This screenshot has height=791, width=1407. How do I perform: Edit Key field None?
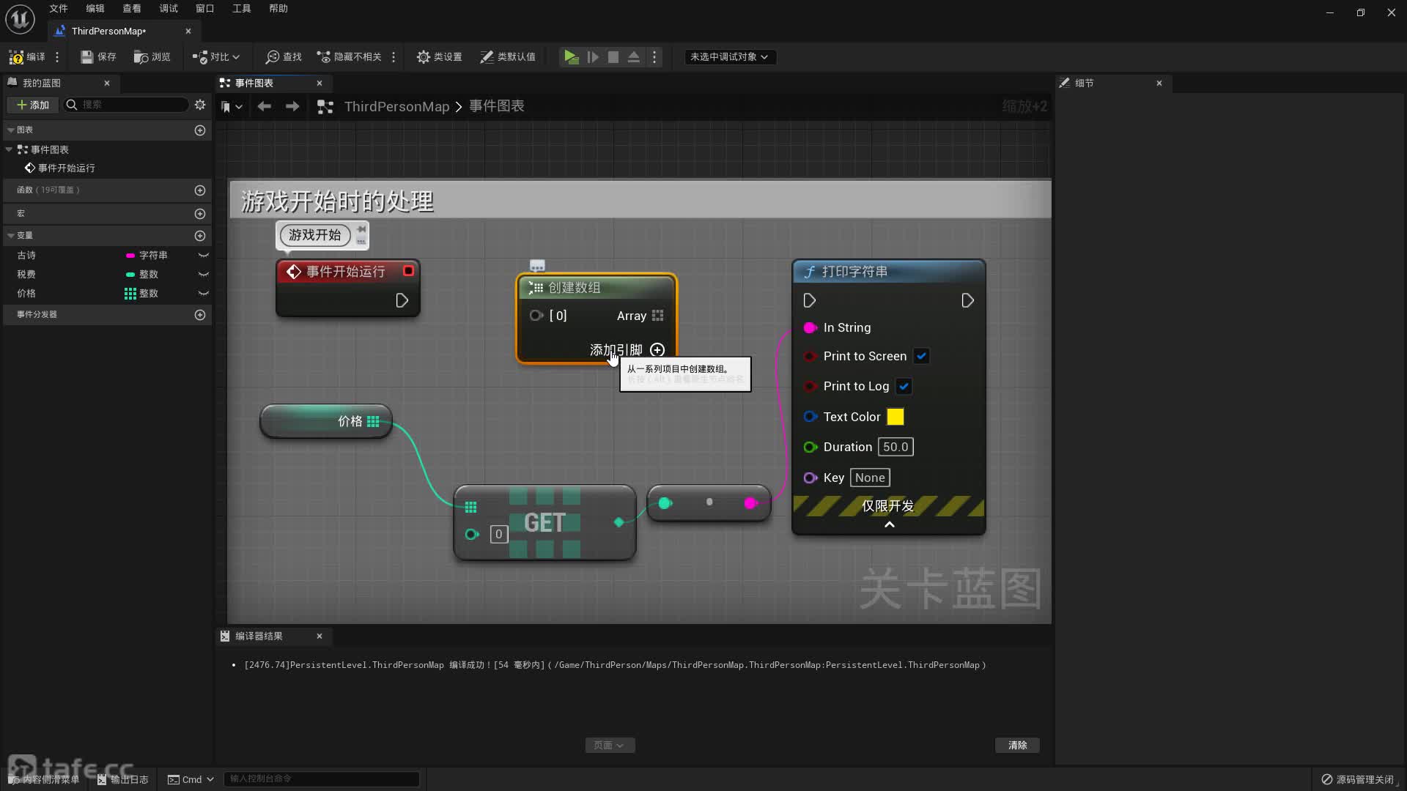(870, 478)
